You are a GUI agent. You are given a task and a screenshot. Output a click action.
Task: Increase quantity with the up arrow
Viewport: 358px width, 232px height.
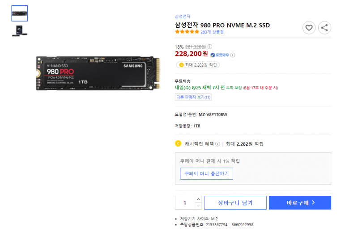pos(198,199)
